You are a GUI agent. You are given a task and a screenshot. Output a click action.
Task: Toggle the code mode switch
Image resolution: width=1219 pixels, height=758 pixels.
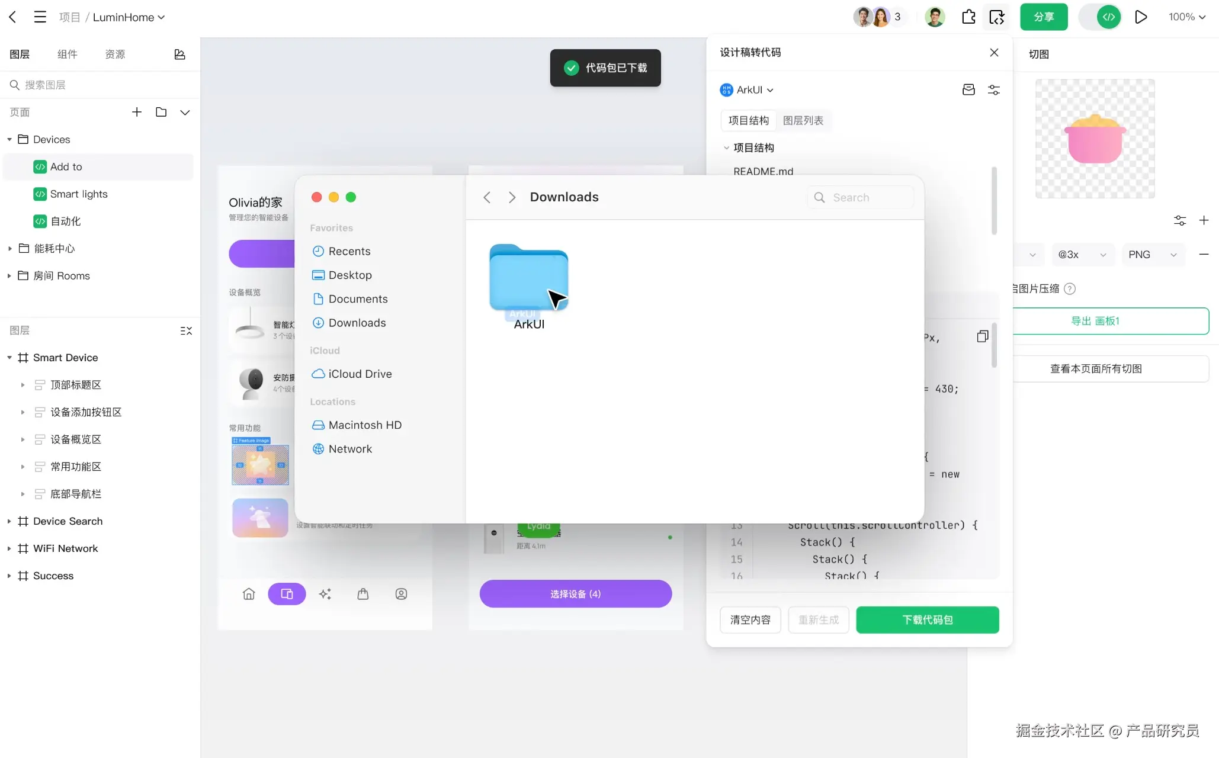pos(1102,17)
